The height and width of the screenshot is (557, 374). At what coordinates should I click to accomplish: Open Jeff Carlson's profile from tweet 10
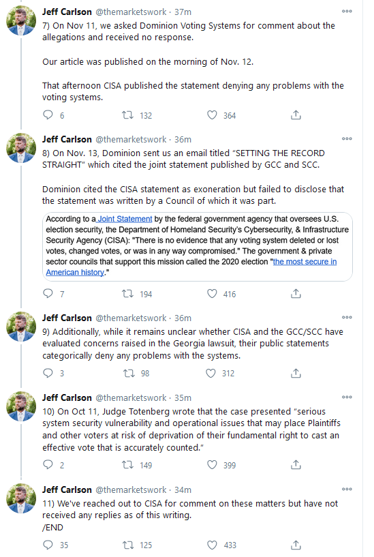[67, 397]
